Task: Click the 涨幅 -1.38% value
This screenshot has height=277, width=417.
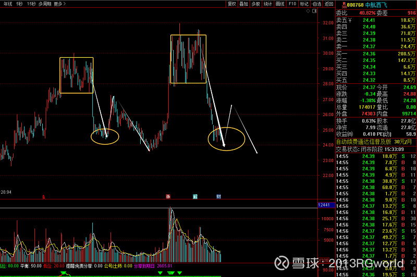Action: tap(368, 100)
